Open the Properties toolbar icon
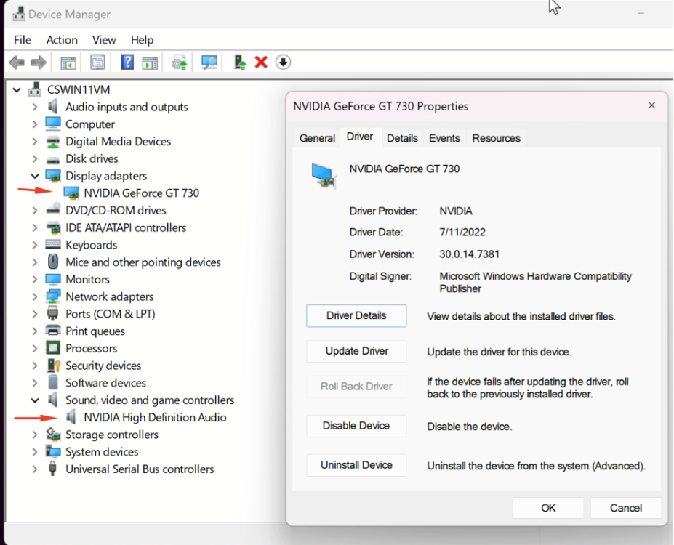Viewport: 674px width, 545px height. point(97,62)
